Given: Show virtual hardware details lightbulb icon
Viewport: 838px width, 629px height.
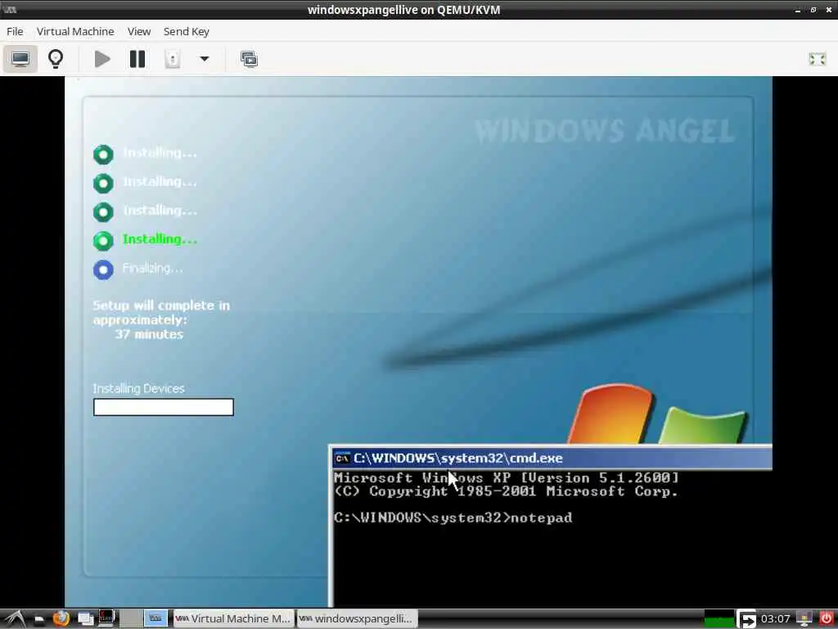Looking at the screenshot, I should click(x=56, y=59).
